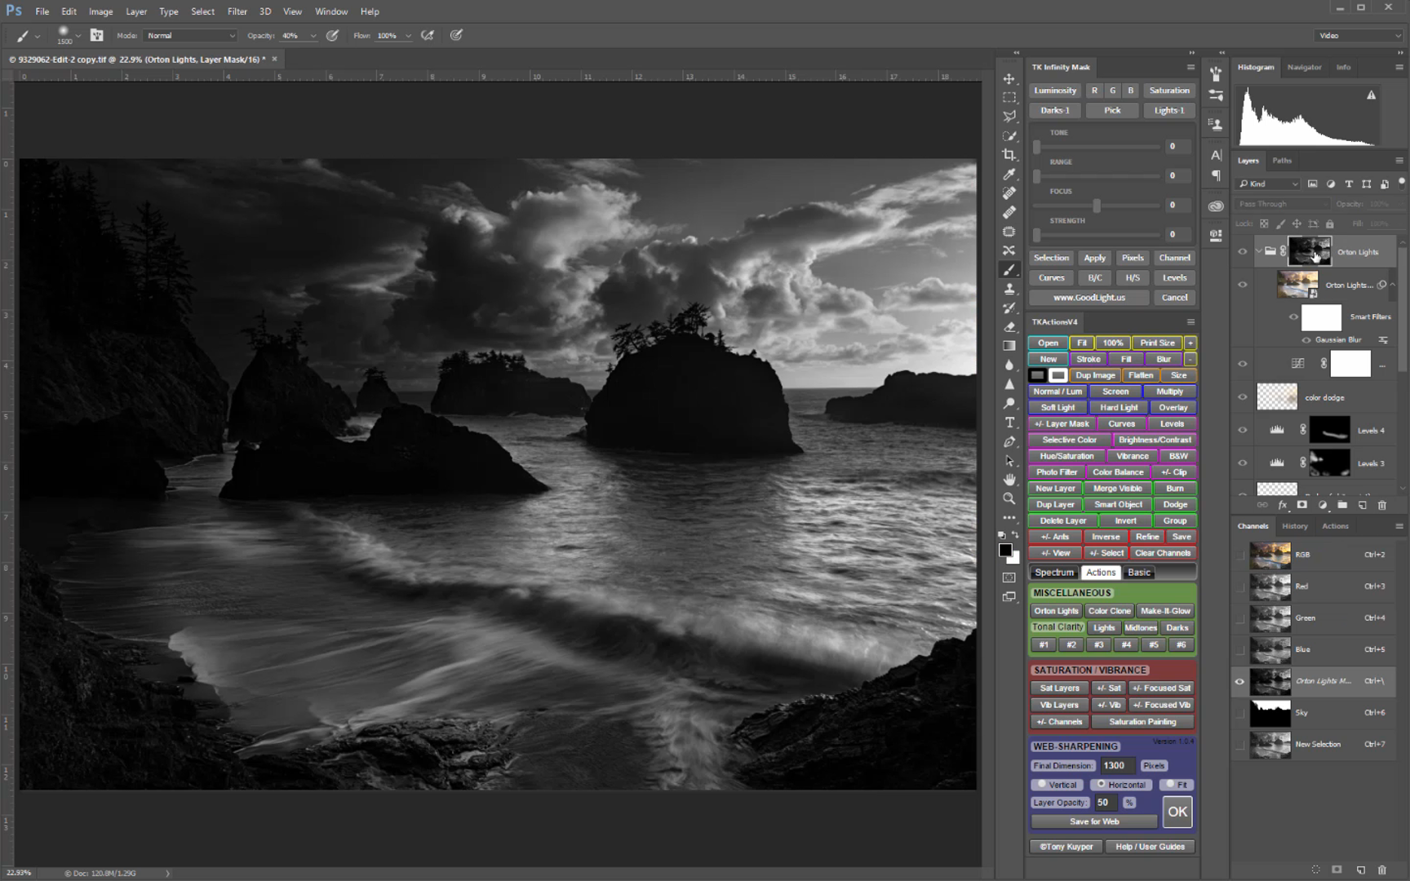Activate the Hand tool

click(1009, 480)
